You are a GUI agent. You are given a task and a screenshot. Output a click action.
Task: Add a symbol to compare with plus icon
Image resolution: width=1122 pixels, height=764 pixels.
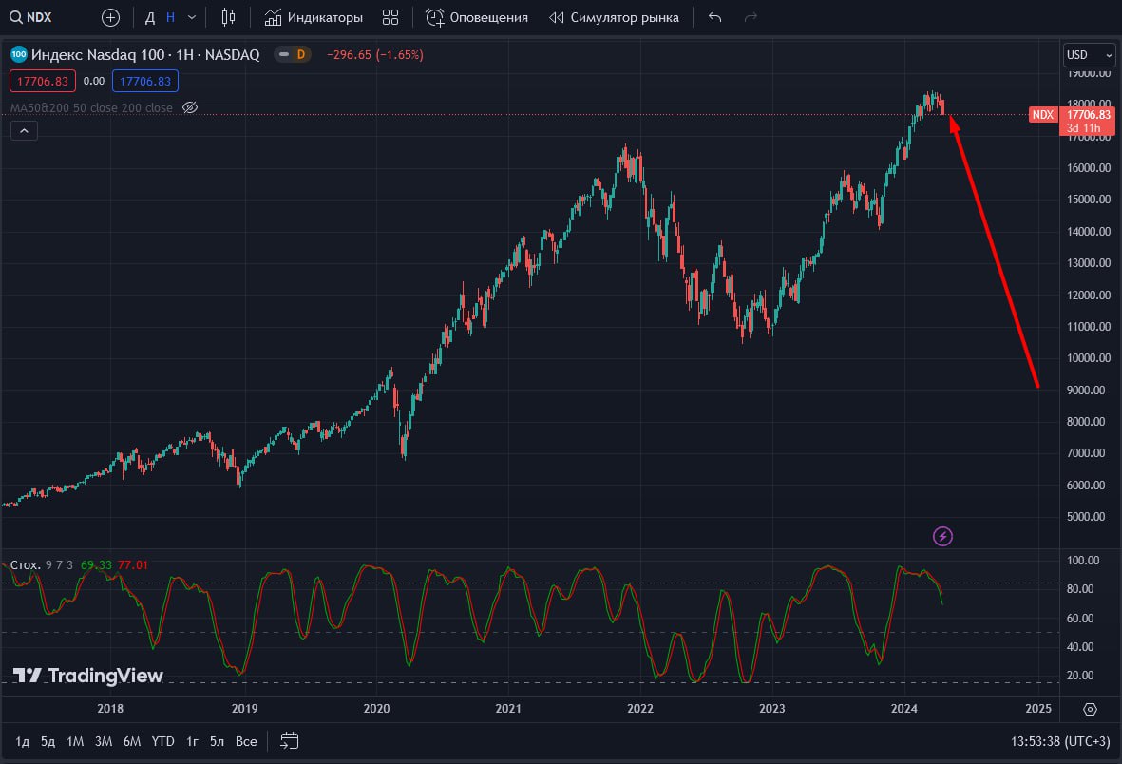point(110,17)
